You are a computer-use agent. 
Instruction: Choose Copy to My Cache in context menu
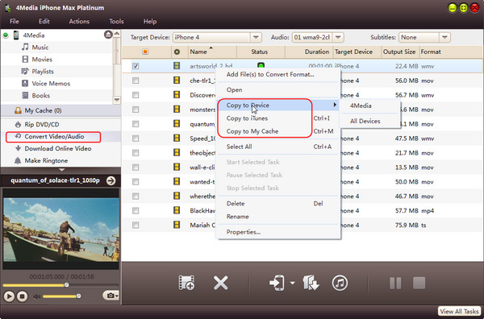point(277,131)
